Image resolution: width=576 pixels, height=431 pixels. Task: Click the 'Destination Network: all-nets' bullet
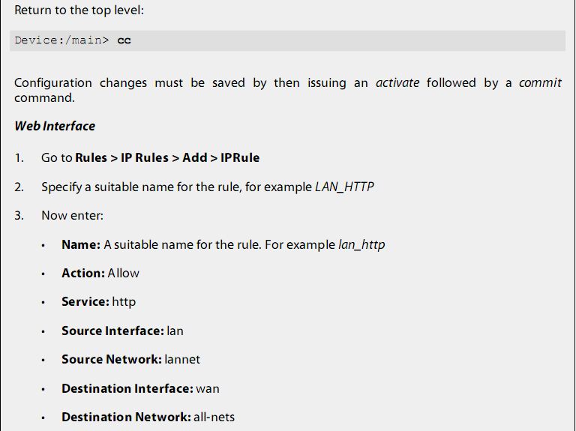148,417
